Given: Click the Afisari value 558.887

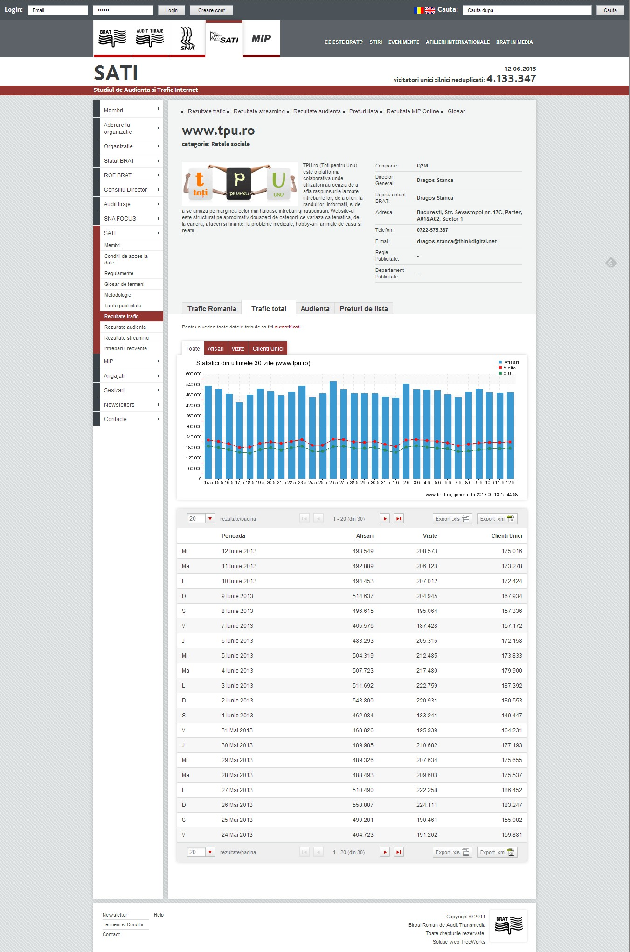Looking at the screenshot, I should (363, 805).
